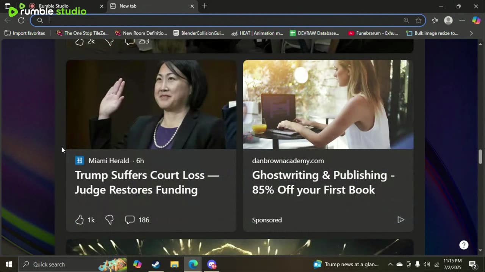Click the danbrownacademy.com advertiser name
485x272 pixels.
[288, 161]
